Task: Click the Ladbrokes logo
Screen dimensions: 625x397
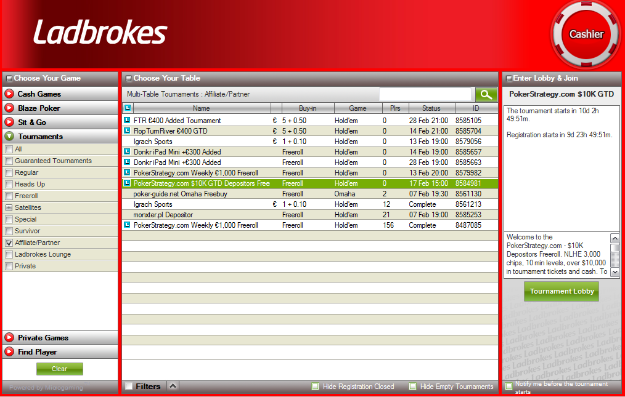Action: (100, 32)
